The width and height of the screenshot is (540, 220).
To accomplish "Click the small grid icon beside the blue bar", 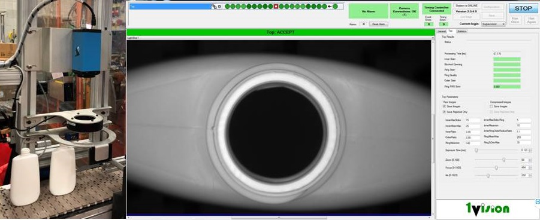I will click(x=214, y=6).
